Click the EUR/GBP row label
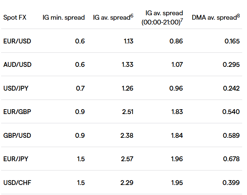This screenshot has width=247, height=195. pos(17,112)
